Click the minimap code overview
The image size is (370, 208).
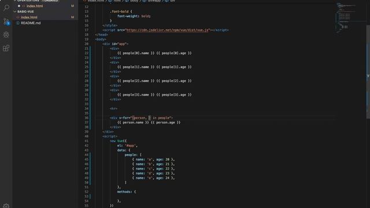(350, 18)
